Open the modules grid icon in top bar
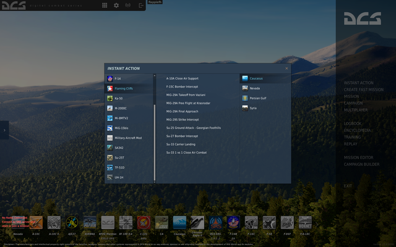 (x=105, y=6)
